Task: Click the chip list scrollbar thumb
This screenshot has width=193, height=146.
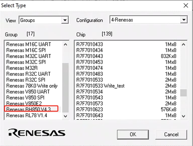Action: coord(183,93)
